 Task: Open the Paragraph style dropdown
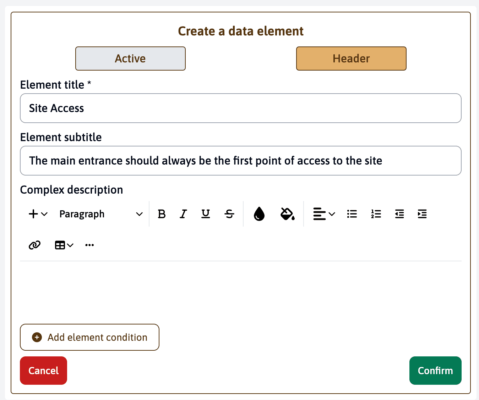pyautogui.click(x=101, y=214)
